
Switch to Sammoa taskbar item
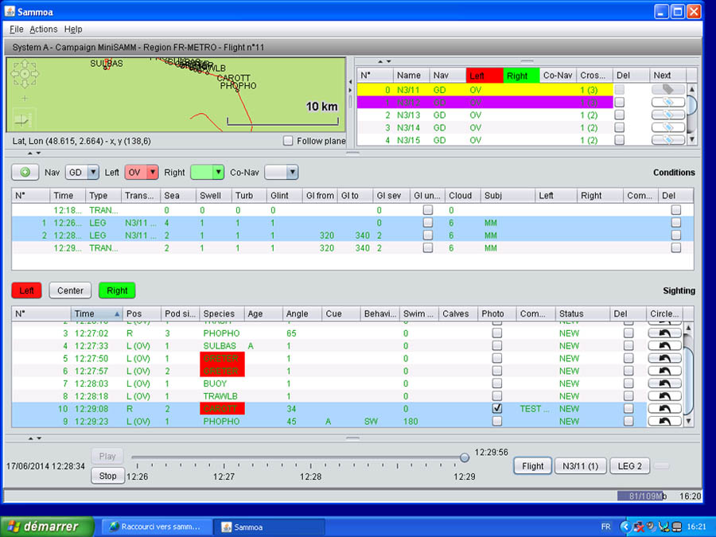click(x=270, y=527)
